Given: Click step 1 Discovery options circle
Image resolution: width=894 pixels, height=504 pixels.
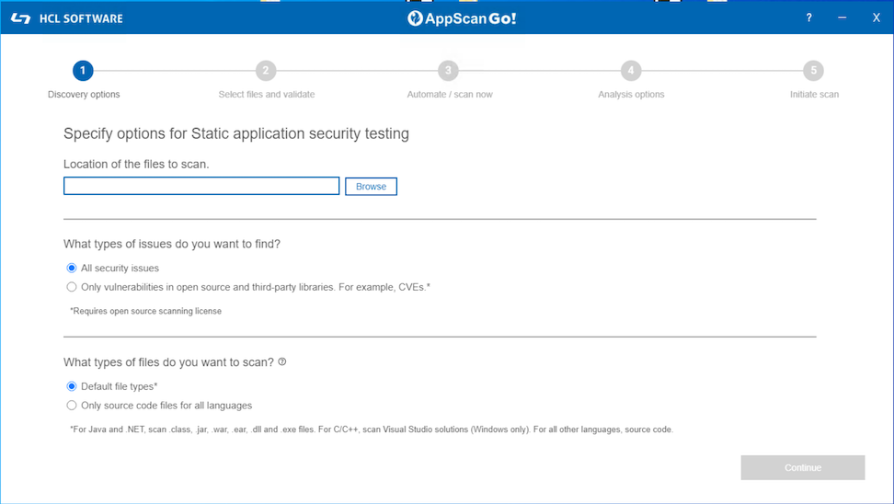Looking at the screenshot, I should point(83,71).
